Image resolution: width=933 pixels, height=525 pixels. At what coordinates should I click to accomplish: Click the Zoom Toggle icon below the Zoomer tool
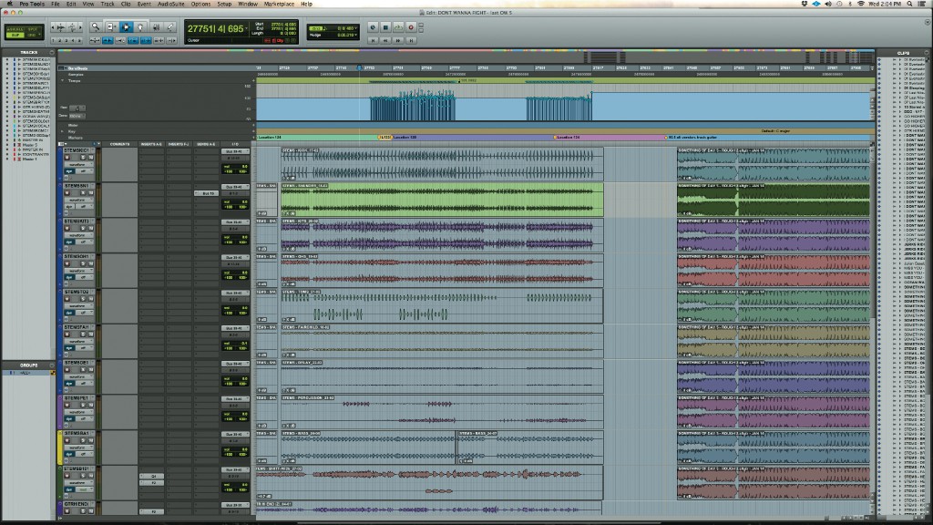tap(95, 40)
